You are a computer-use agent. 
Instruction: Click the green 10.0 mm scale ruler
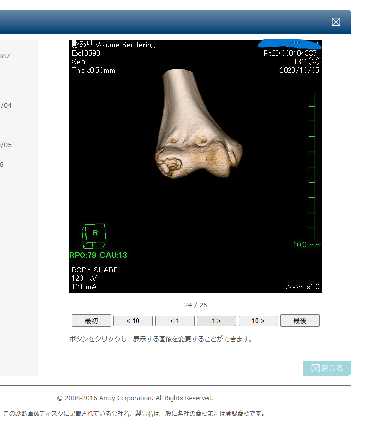click(312, 168)
